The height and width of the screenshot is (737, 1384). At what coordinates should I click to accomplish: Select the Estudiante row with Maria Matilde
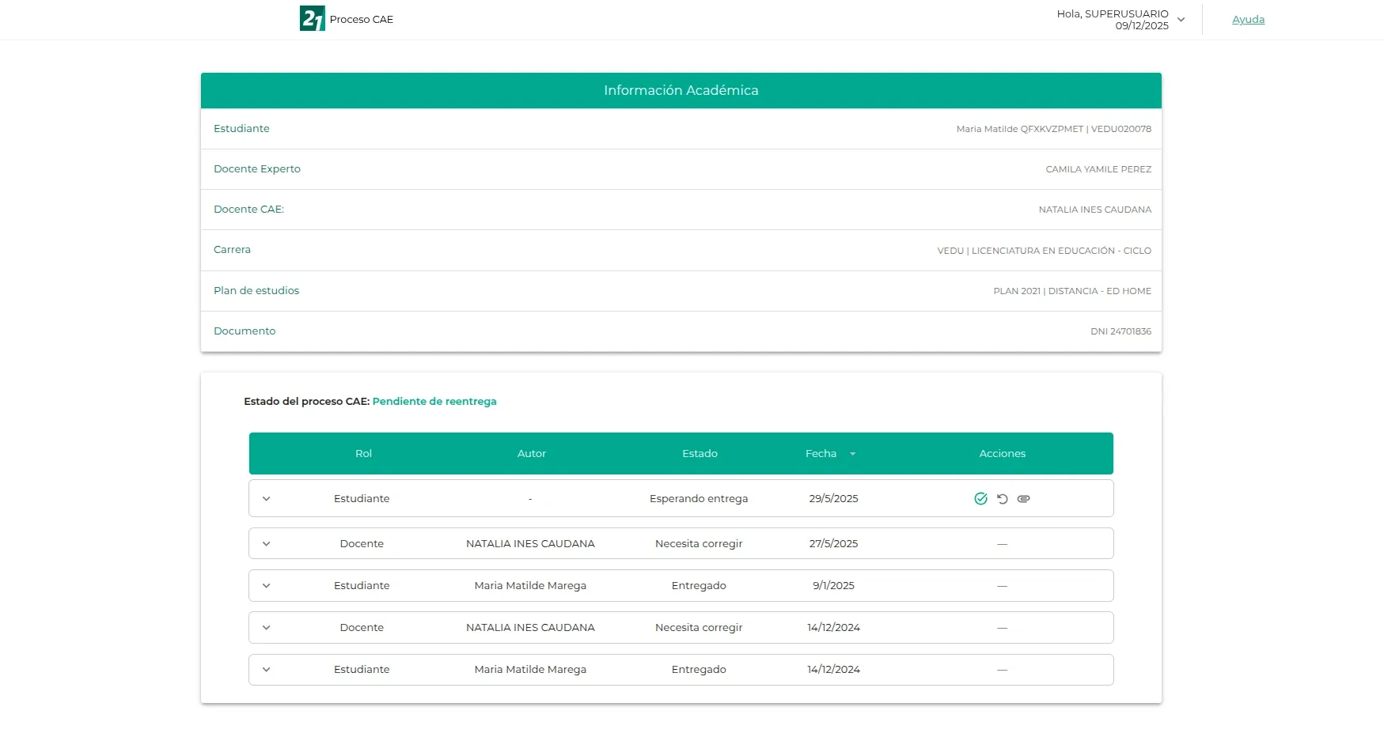(x=681, y=129)
